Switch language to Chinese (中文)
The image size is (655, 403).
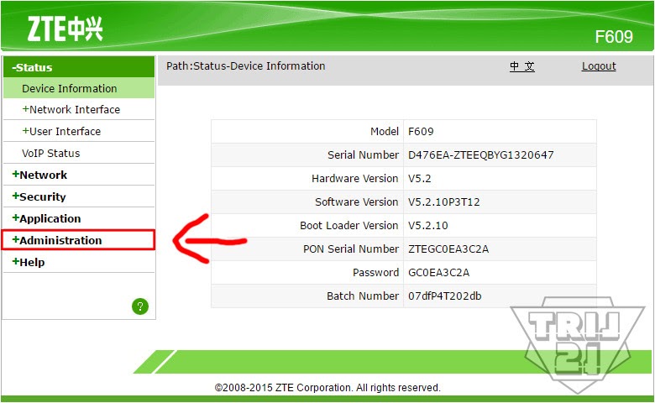522,66
